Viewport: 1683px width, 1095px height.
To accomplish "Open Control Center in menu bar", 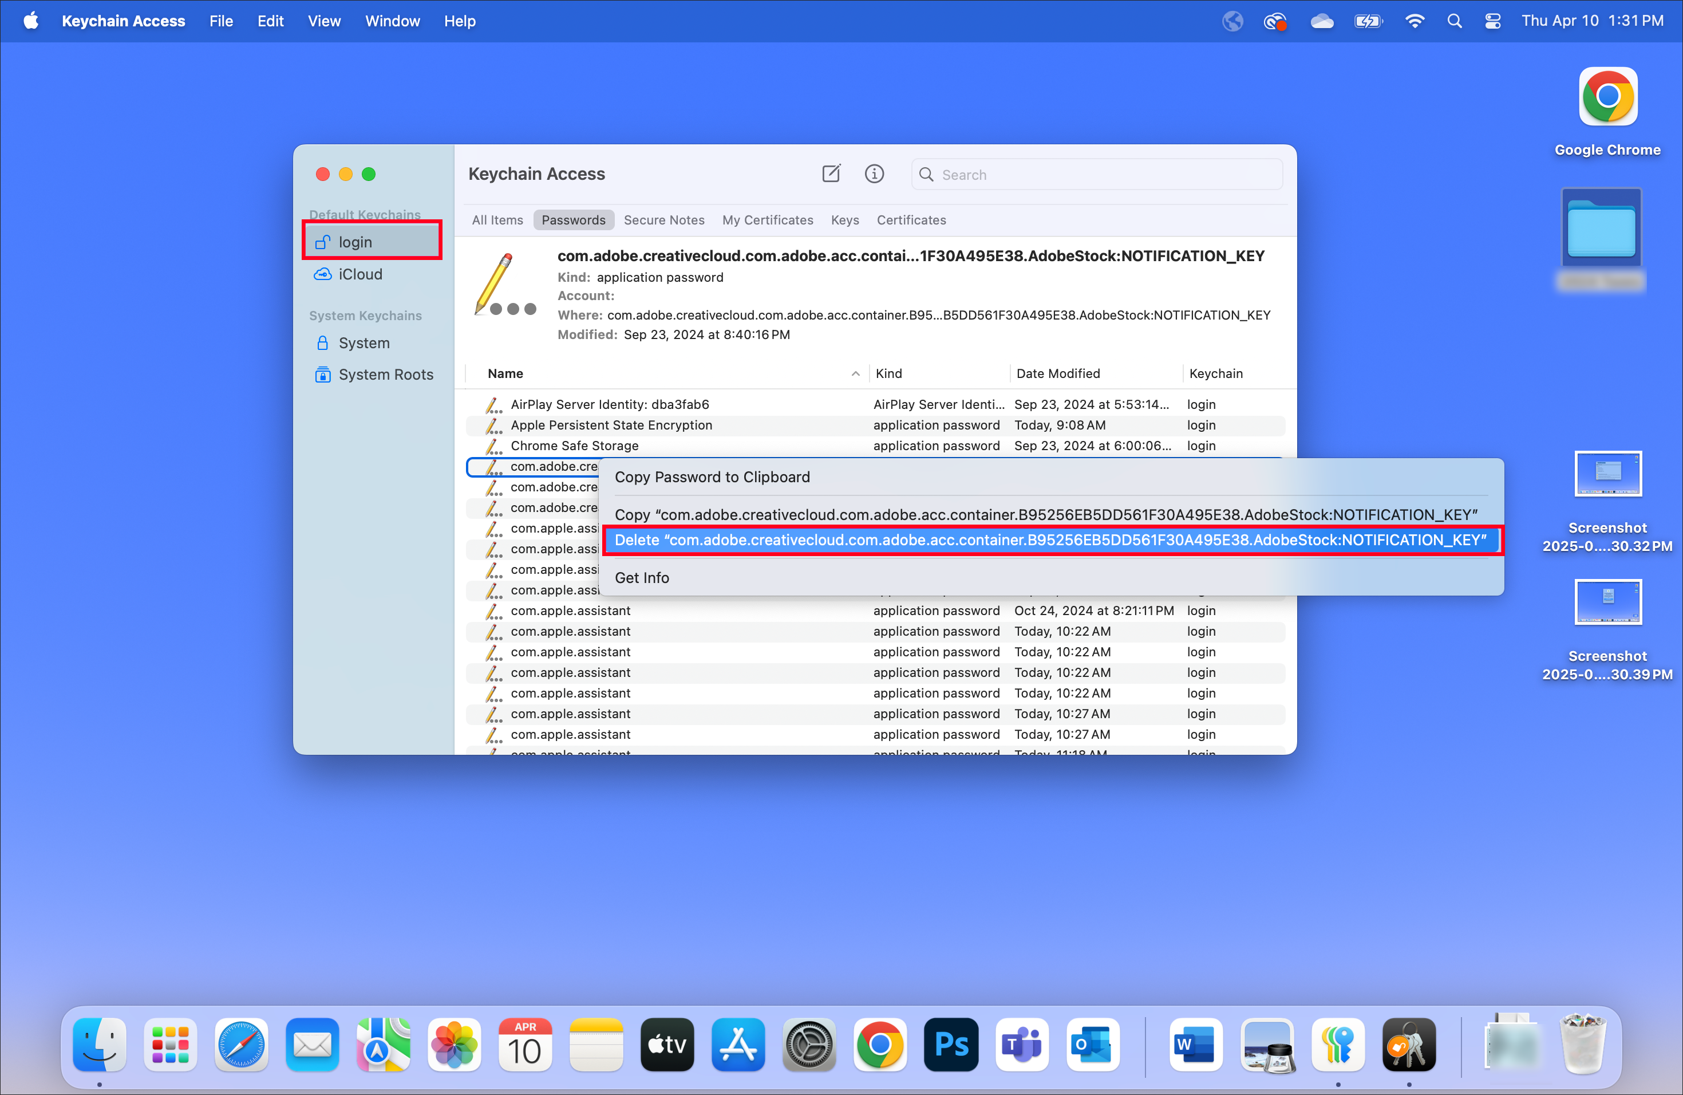I will (1492, 21).
